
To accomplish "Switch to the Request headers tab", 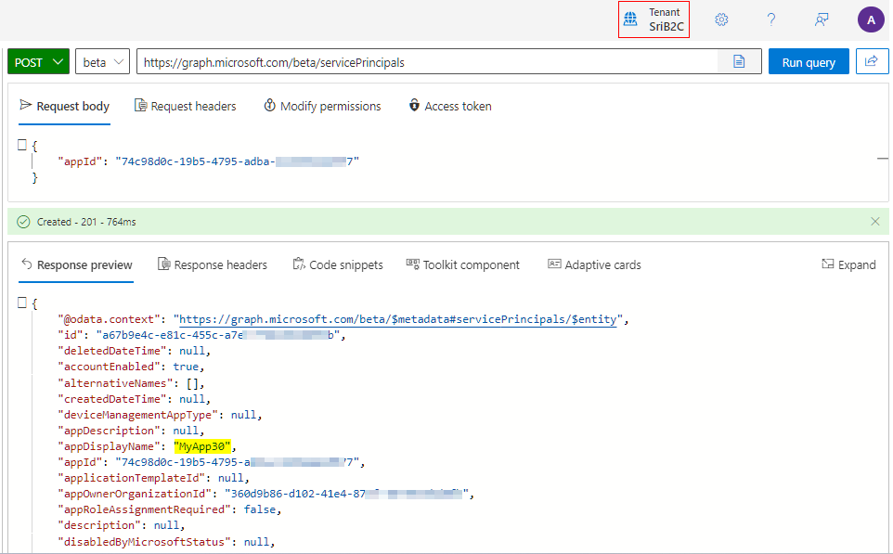I will click(185, 106).
